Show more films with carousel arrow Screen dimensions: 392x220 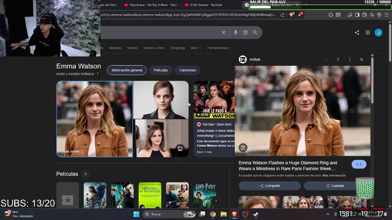click(x=216, y=201)
